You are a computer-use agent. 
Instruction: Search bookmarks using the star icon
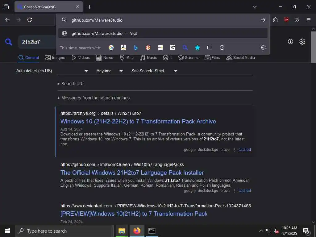point(197,48)
